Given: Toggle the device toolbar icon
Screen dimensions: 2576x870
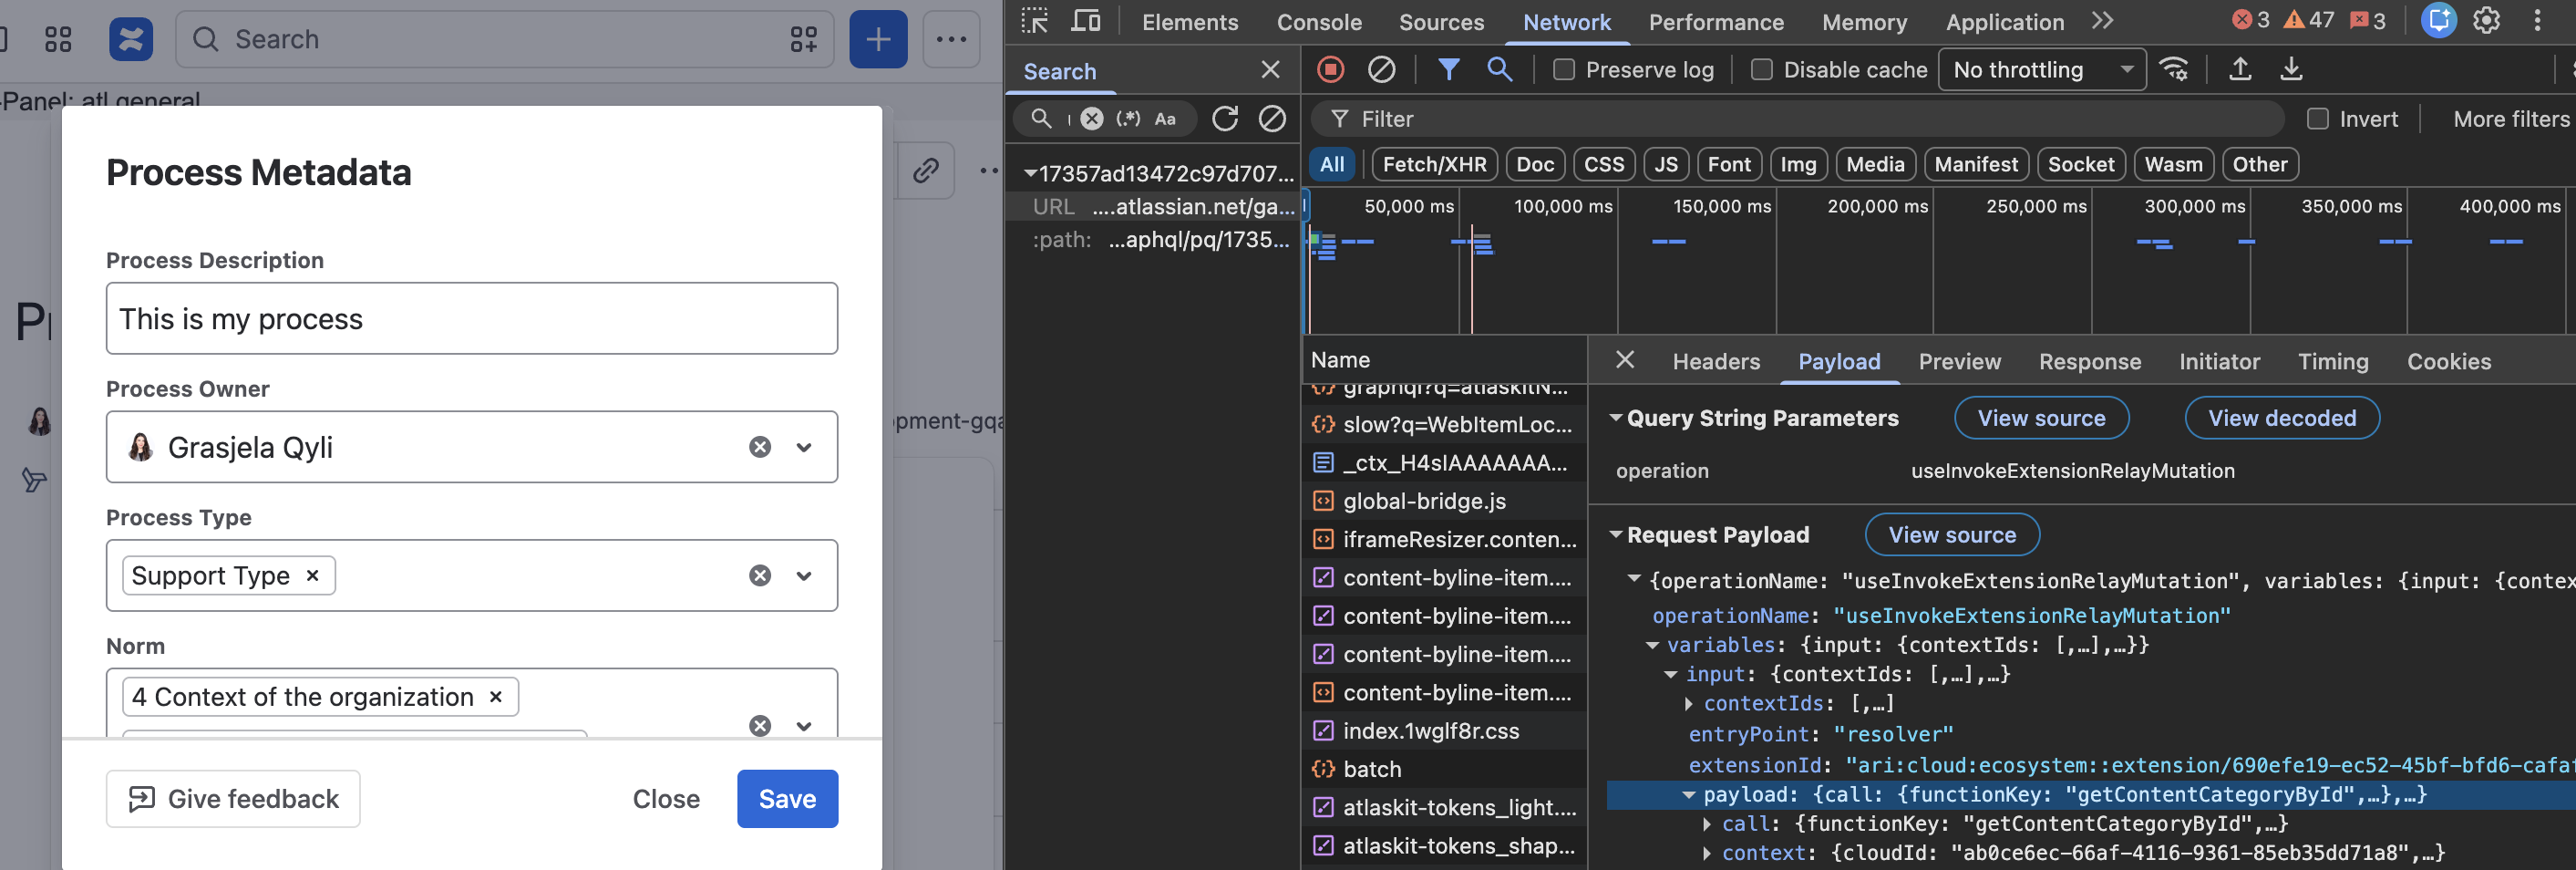Looking at the screenshot, I should (1086, 21).
